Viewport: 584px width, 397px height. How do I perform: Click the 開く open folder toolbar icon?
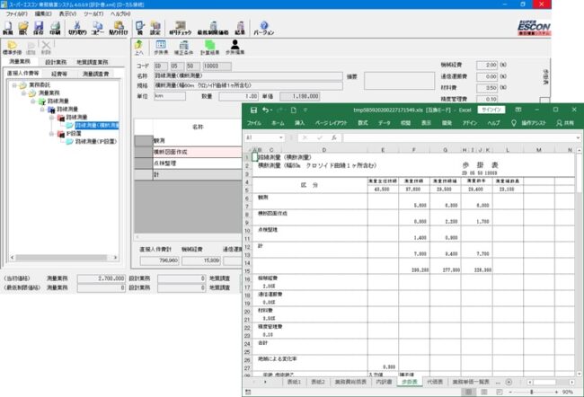tap(23, 28)
